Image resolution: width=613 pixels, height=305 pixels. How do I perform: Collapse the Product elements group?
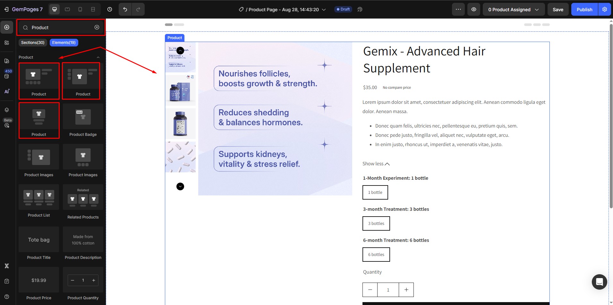[98, 57]
